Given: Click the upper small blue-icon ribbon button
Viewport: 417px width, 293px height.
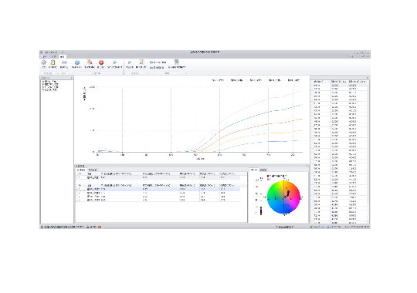Looking at the screenshot, I should (158, 62).
